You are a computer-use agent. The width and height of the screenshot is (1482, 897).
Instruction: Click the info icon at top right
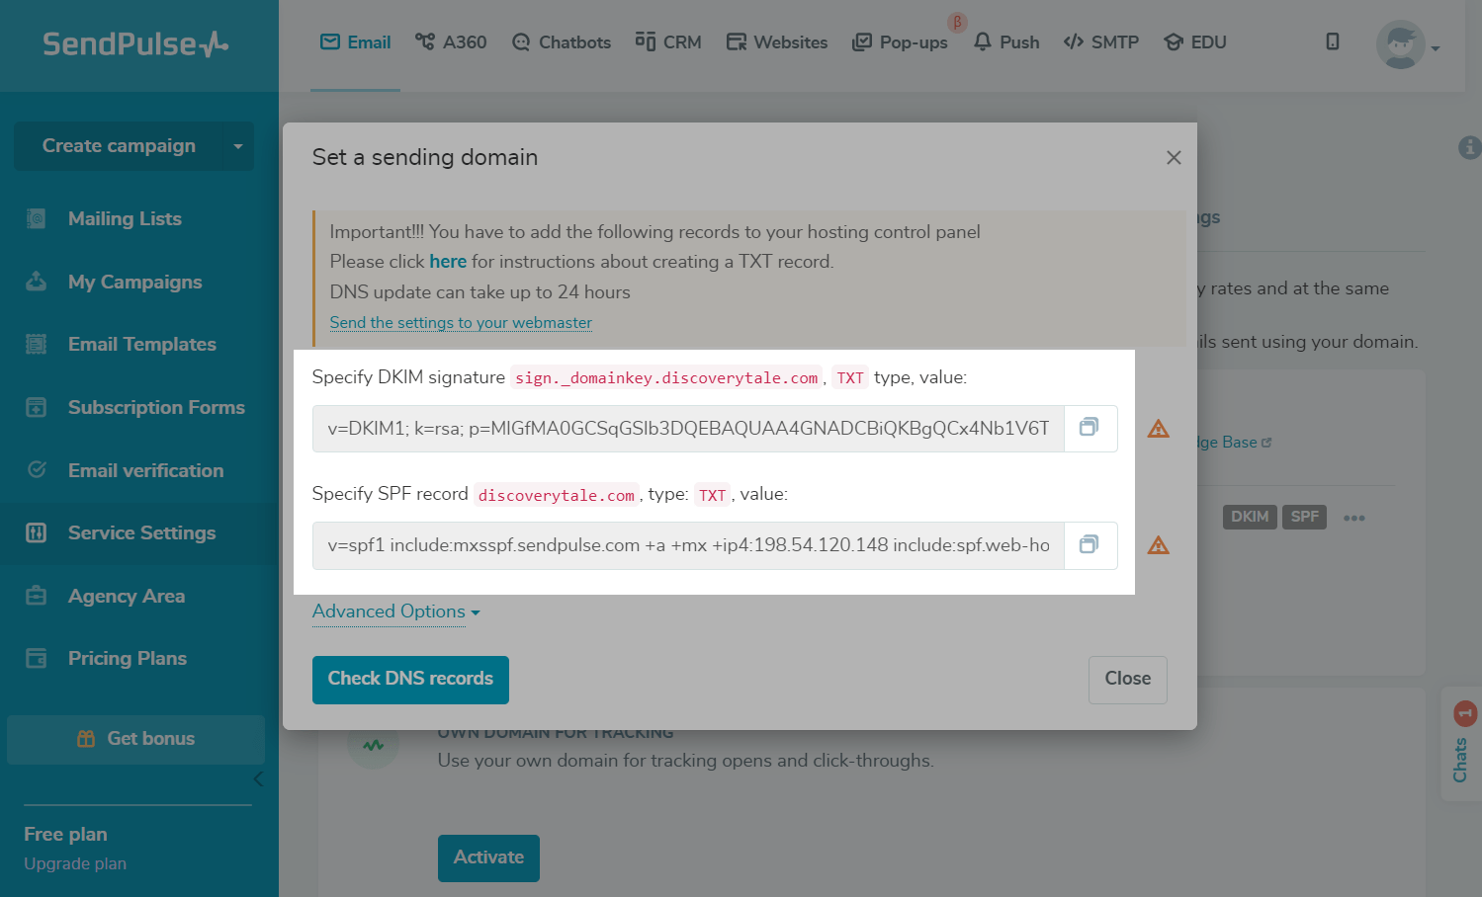(1469, 147)
